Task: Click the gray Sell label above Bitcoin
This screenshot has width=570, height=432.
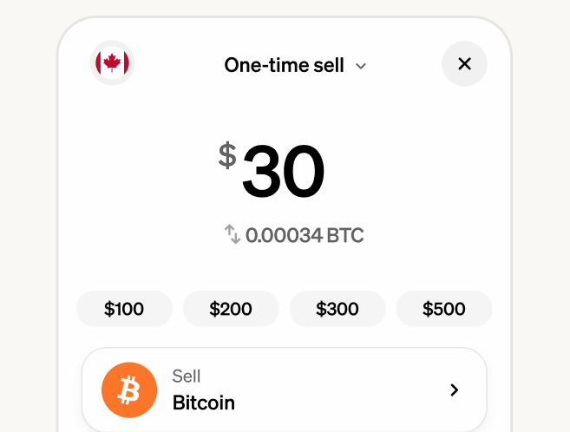Action: (187, 376)
